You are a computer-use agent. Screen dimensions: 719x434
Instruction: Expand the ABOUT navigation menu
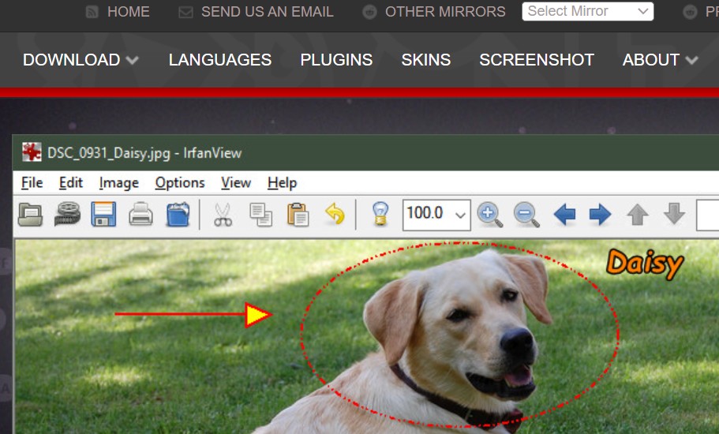click(660, 60)
